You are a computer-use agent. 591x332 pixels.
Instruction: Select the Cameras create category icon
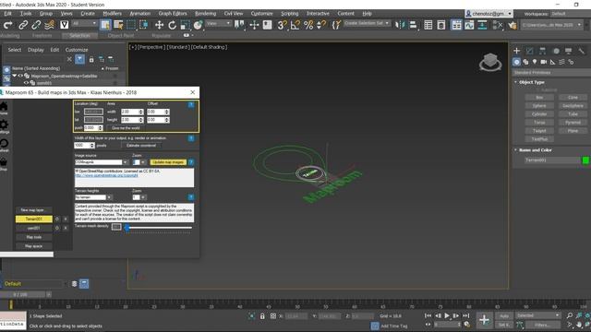(544, 62)
